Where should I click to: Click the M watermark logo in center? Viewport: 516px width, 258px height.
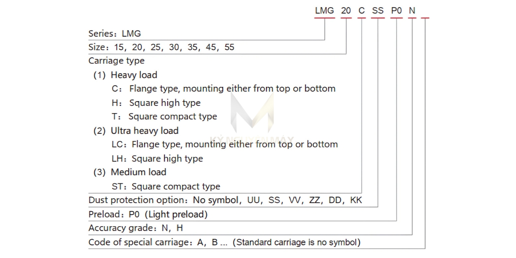pyautogui.click(x=252, y=113)
